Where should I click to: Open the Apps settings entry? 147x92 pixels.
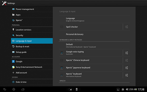pos(32,15)
